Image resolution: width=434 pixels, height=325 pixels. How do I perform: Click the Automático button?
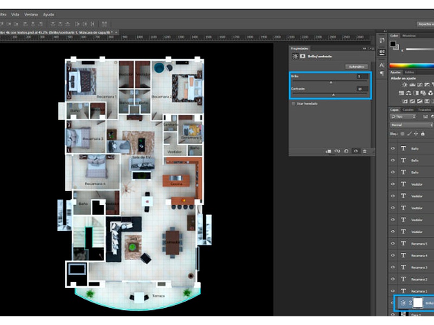click(356, 67)
